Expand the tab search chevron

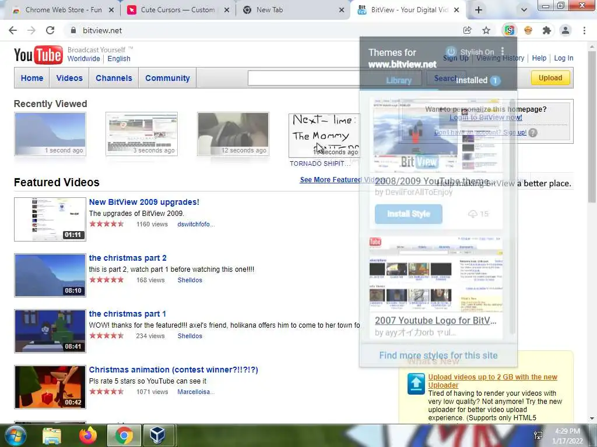point(524,10)
